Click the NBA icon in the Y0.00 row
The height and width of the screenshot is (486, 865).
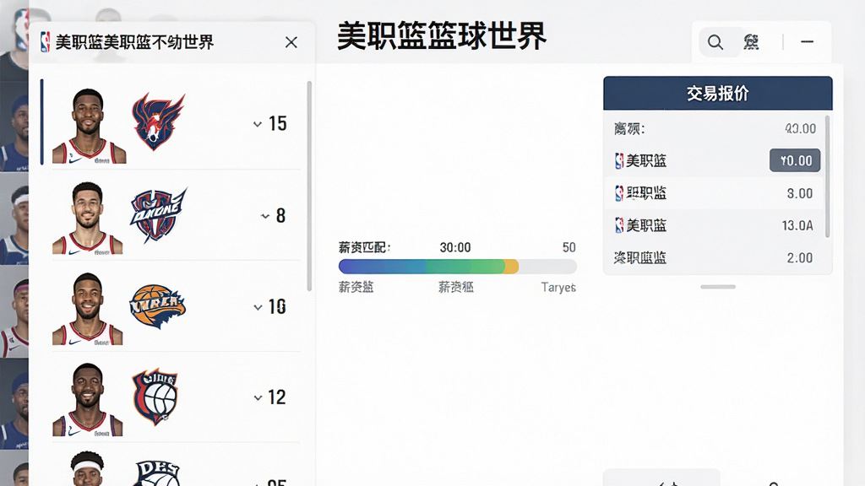pos(619,161)
